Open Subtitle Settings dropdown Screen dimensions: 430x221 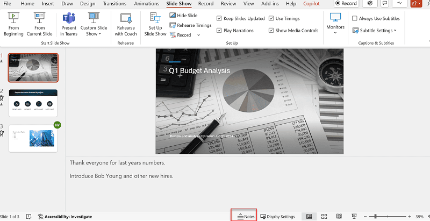tap(375, 31)
